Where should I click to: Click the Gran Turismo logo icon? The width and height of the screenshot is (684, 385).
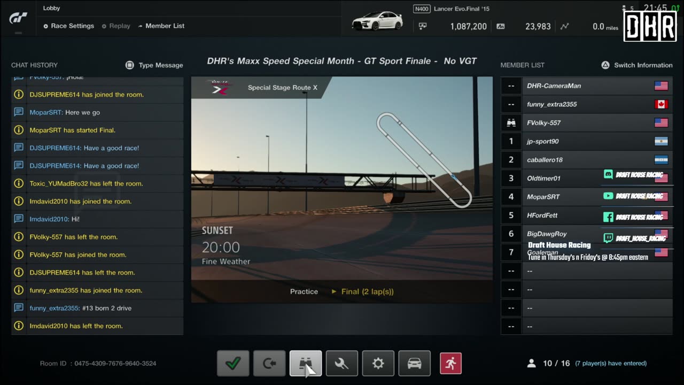[19, 18]
